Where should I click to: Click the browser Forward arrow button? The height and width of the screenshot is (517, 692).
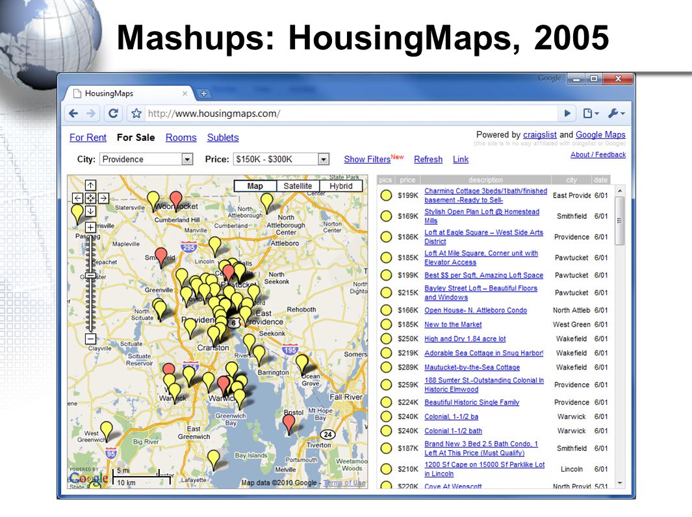[91, 114]
